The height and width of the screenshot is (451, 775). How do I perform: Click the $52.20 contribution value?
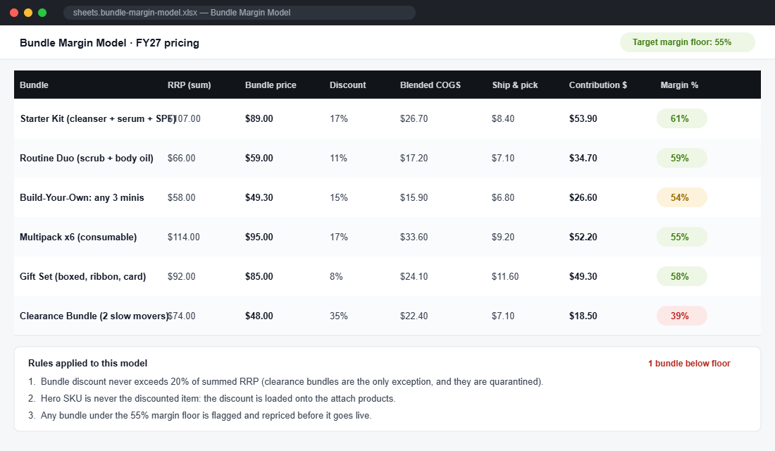click(x=583, y=237)
